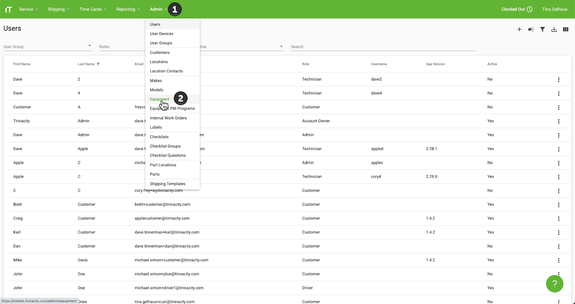Select Labels in the Admin menu
The height and width of the screenshot is (304, 575).
click(172, 127)
